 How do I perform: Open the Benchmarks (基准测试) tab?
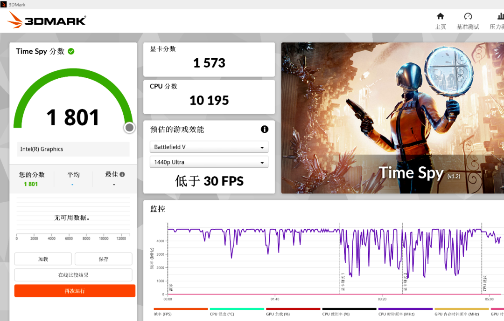point(468,21)
